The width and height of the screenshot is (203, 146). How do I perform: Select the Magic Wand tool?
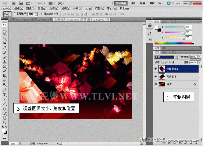(x=5, y=38)
